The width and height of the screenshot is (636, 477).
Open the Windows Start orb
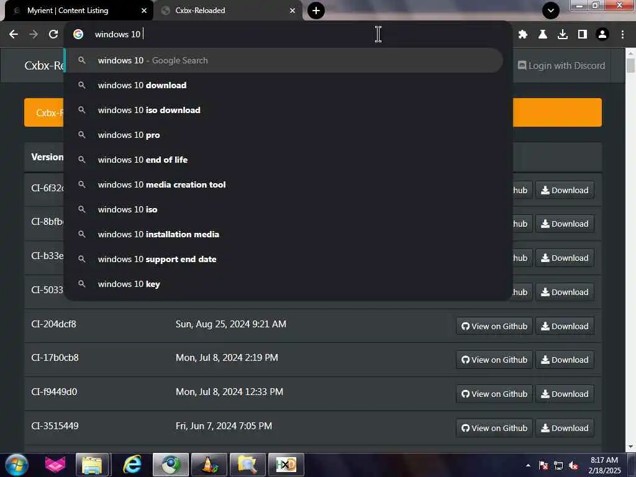pos(17,465)
